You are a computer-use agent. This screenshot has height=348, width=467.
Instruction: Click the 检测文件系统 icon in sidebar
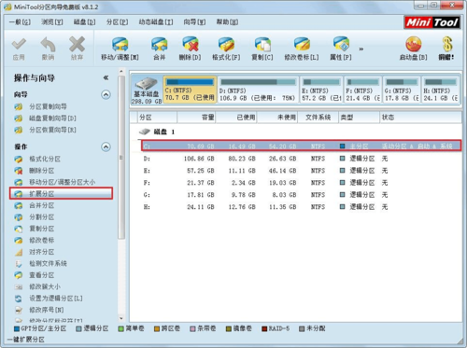19,264
